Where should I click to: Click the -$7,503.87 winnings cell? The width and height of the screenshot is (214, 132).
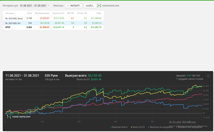(44, 18)
